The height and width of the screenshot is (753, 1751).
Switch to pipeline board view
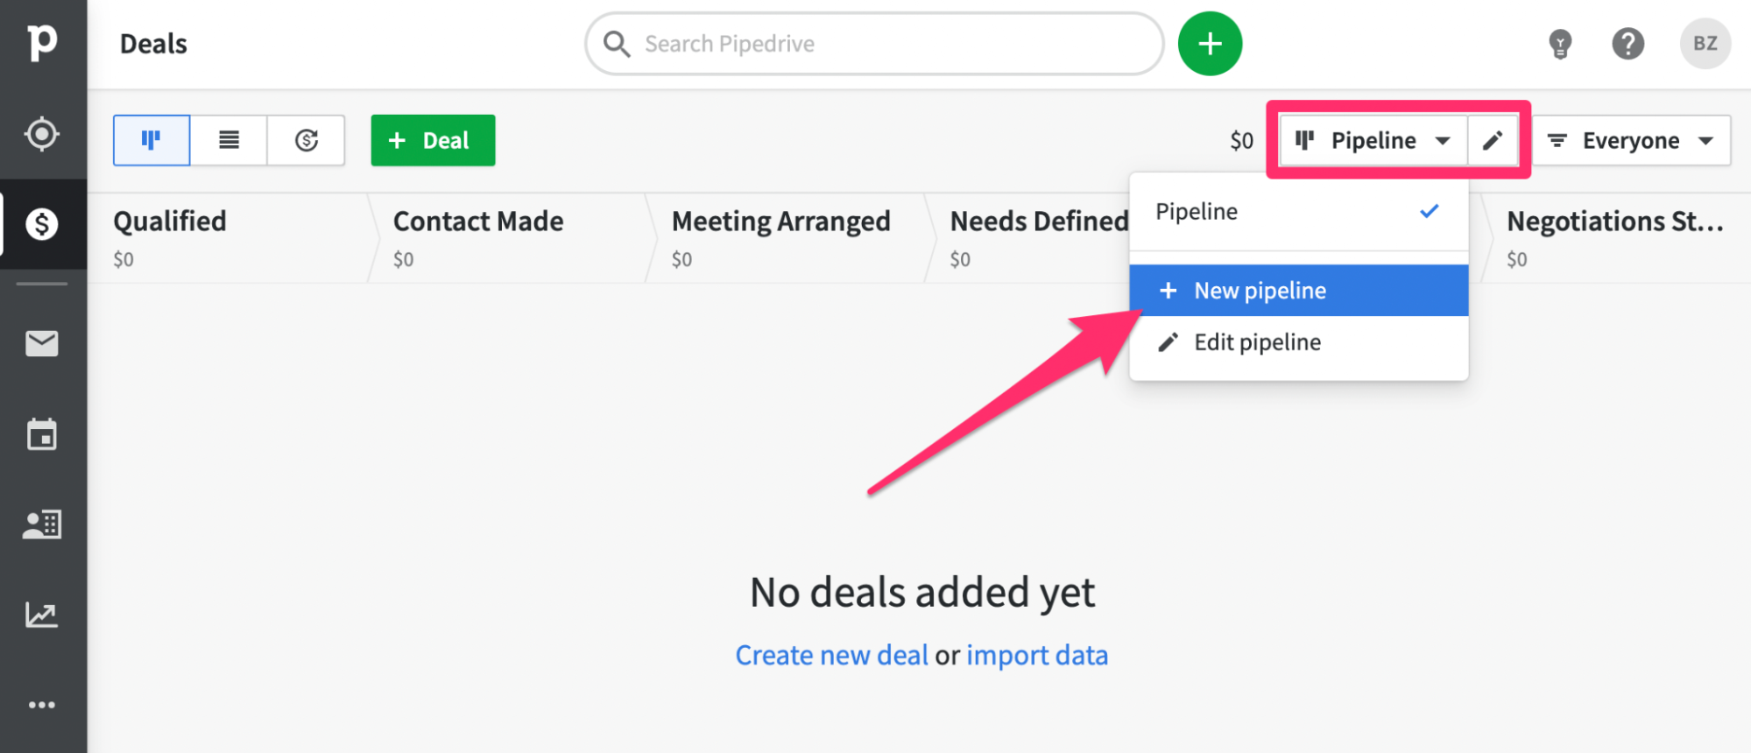coord(152,140)
